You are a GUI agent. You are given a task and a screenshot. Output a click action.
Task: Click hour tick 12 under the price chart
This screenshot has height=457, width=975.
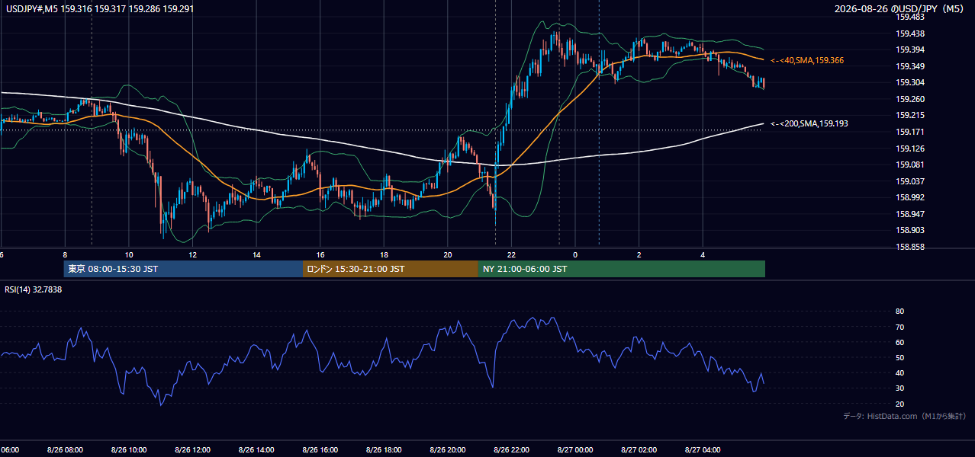[x=192, y=255]
